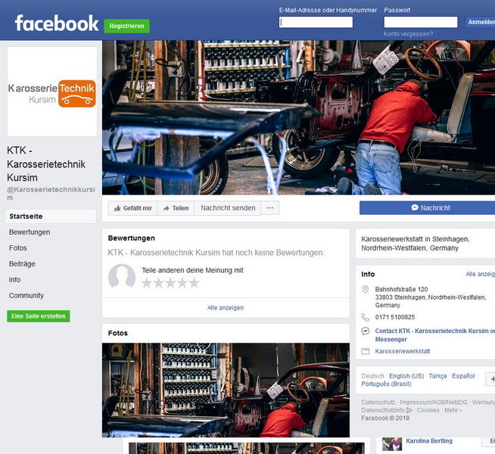The image size is (495, 454).
Task: Open the large photo in Fotos section
Action: (226, 390)
